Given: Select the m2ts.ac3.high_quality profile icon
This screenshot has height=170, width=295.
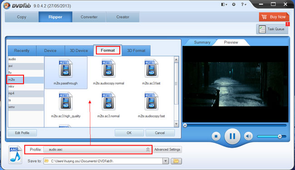Looking at the screenshot, I should click(66, 101).
